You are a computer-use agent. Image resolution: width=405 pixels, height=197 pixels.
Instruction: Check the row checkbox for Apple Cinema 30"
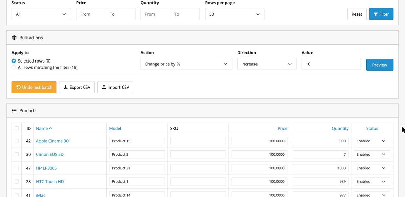[x=17, y=141]
